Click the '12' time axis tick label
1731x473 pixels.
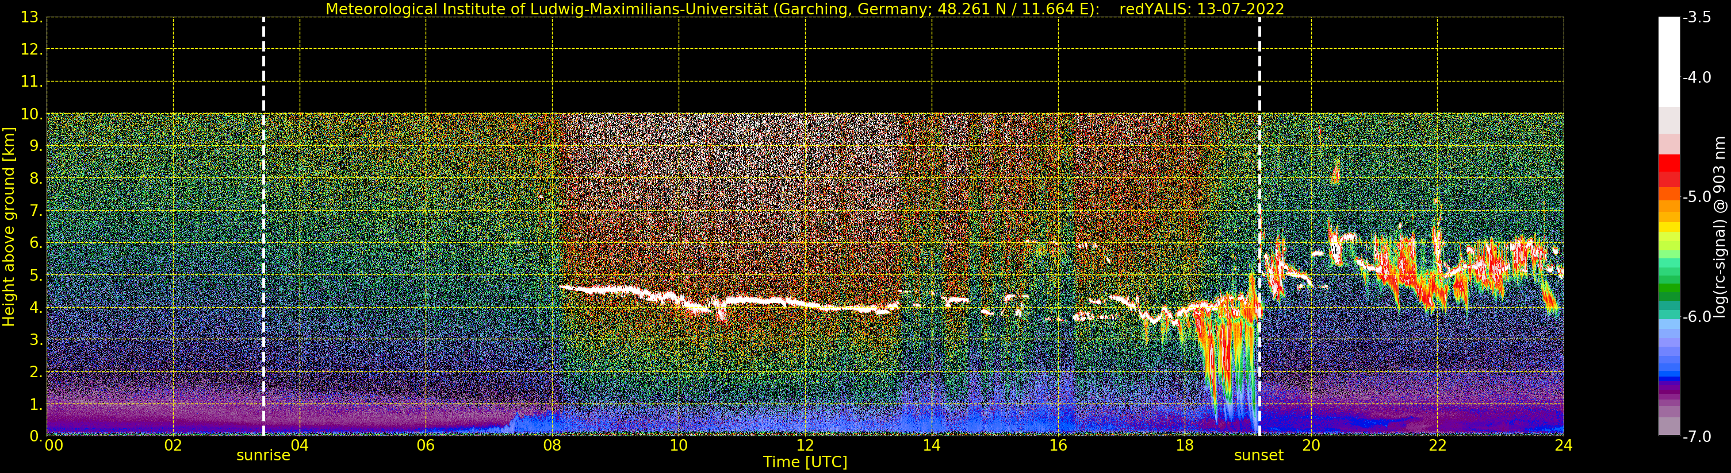click(x=805, y=445)
